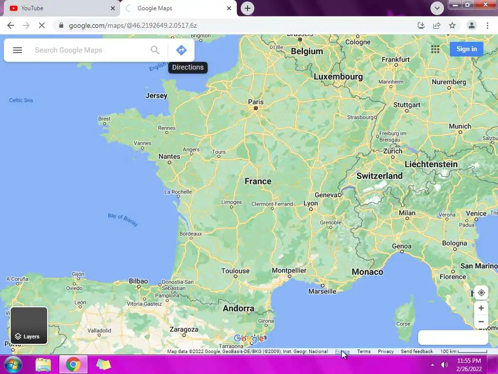Screen dimensions: 498x374
Task: Click the Nantes city label
Action: click(x=169, y=156)
